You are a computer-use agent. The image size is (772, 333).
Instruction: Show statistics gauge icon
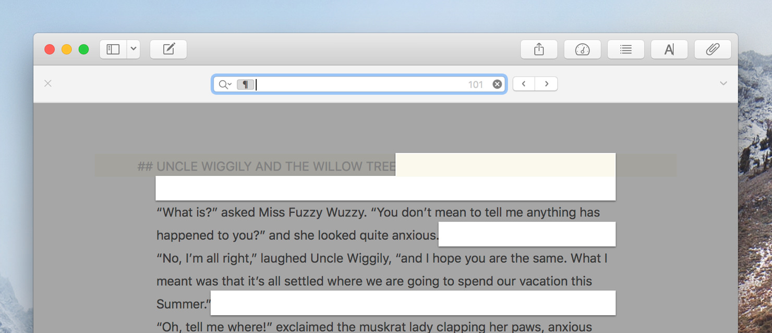click(582, 49)
